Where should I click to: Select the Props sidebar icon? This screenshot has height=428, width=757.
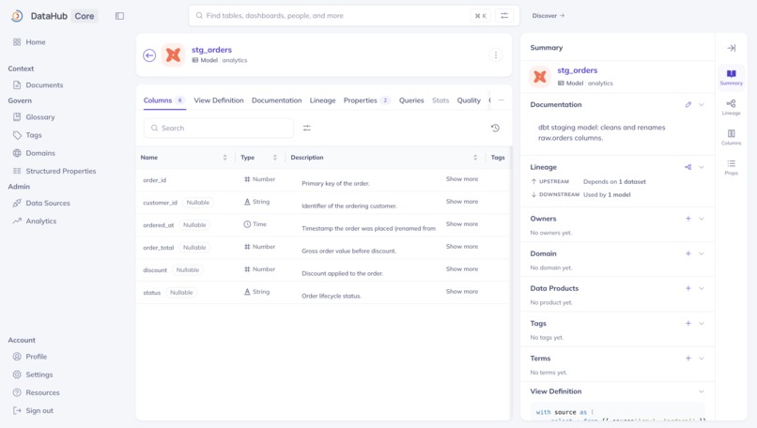pos(732,167)
